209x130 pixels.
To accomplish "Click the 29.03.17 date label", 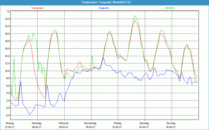I will click(x=63, y=127).
